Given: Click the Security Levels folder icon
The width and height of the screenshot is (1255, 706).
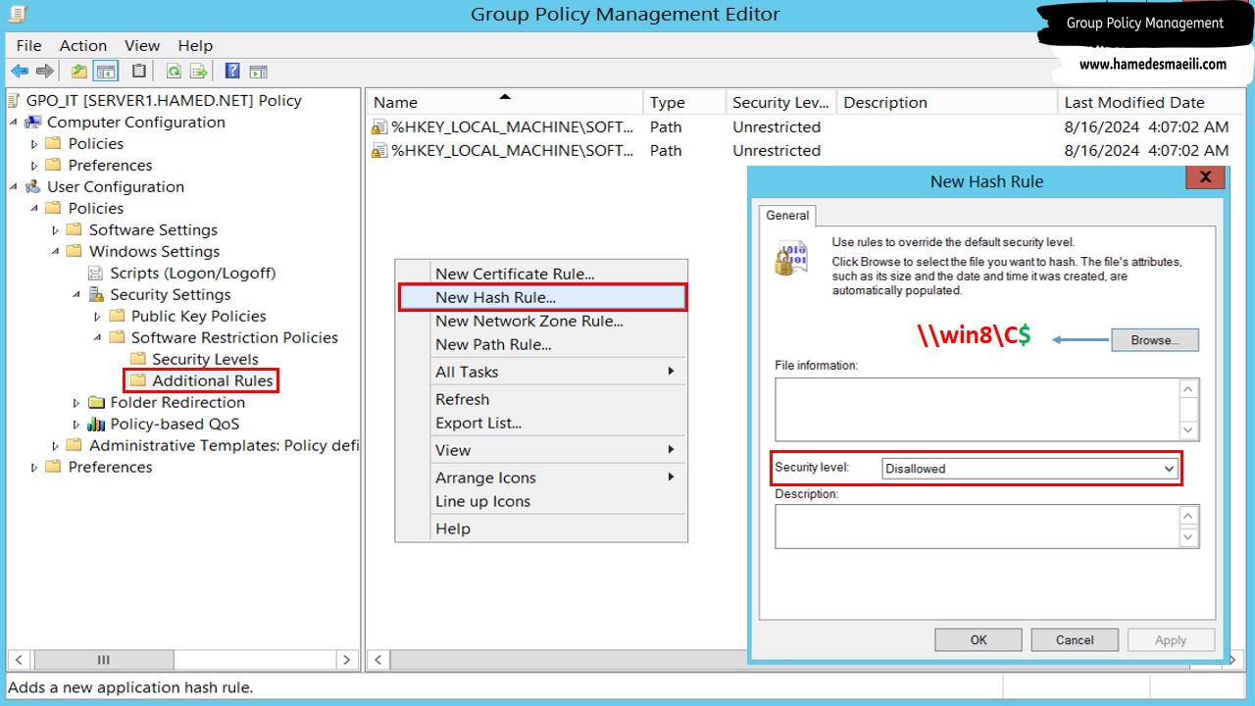Looking at the screenshot, I should point(138,359).
